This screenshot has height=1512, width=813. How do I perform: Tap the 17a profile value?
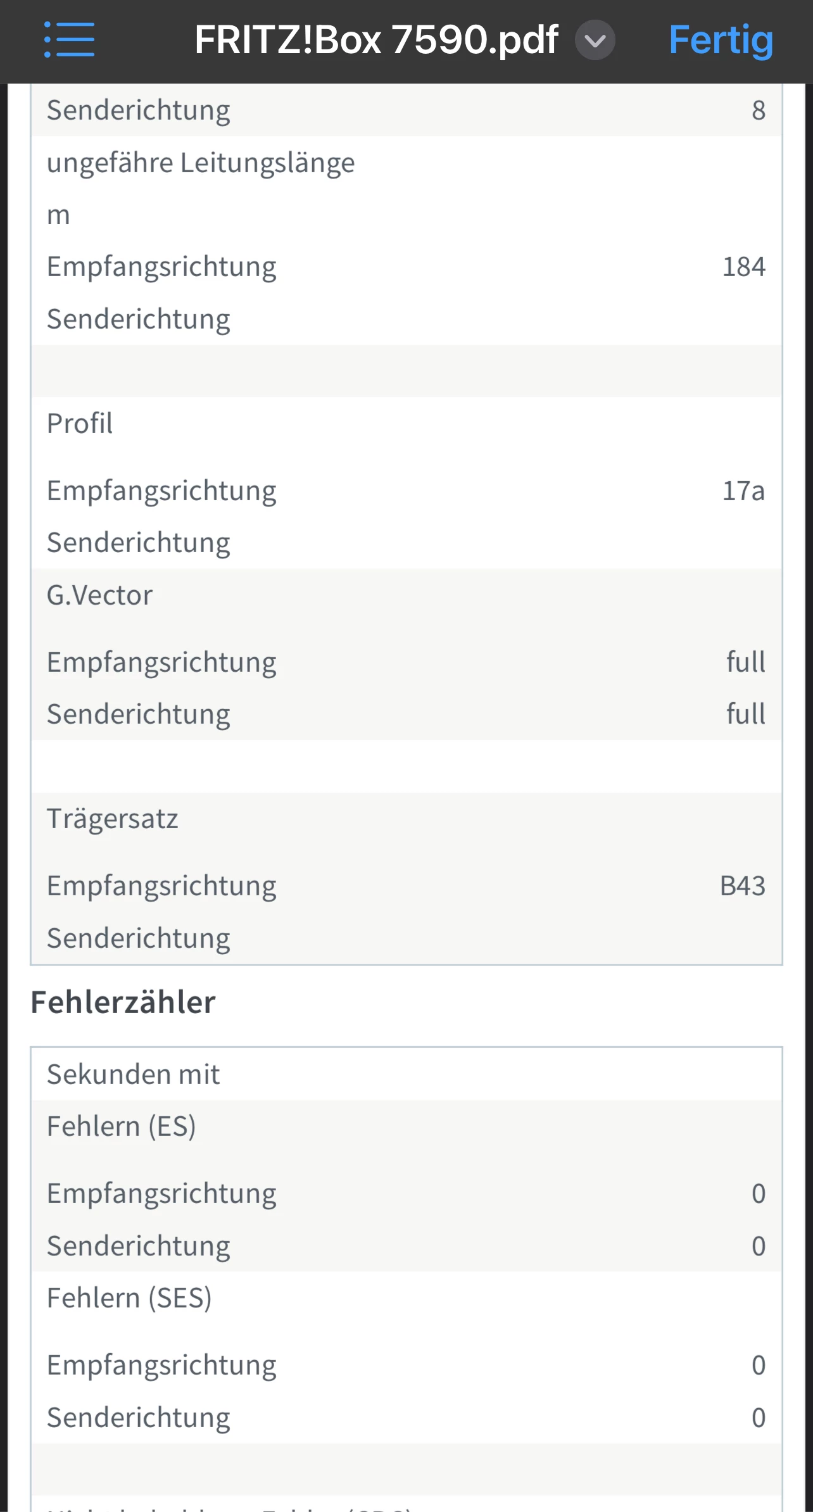pos(743,491)
